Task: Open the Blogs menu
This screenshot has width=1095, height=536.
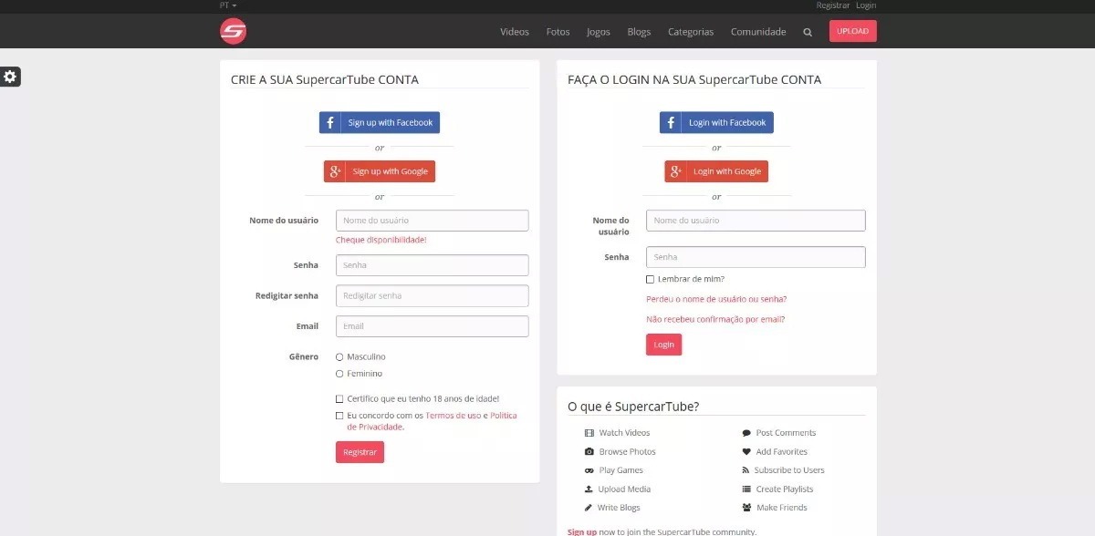Action: coord(639,32)
